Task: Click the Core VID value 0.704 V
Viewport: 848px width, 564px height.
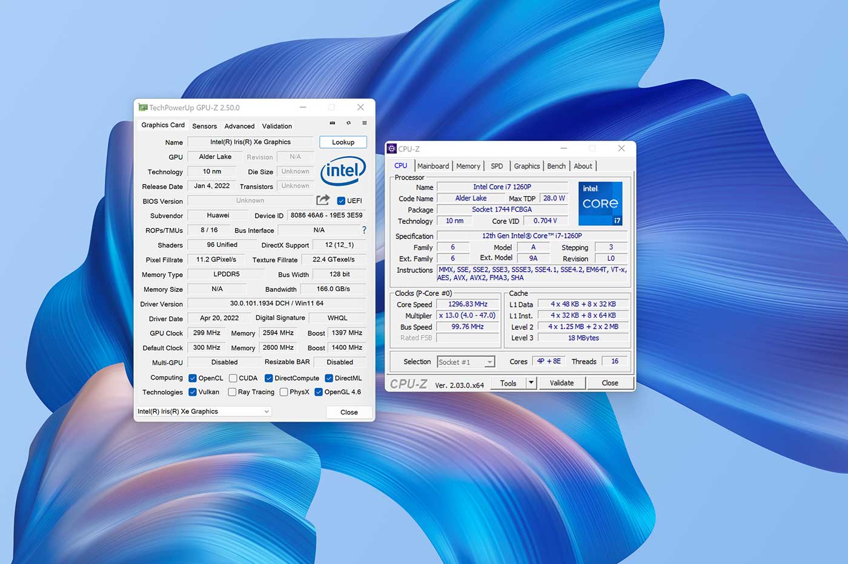Action: 545,221
